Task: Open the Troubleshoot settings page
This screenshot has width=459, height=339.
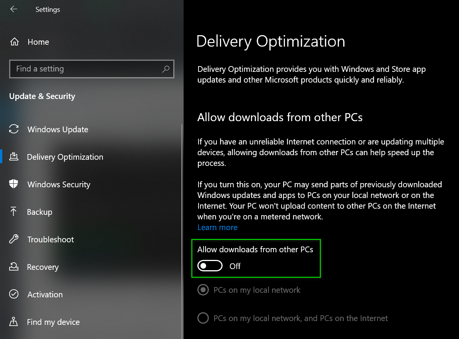Action: 50,240
